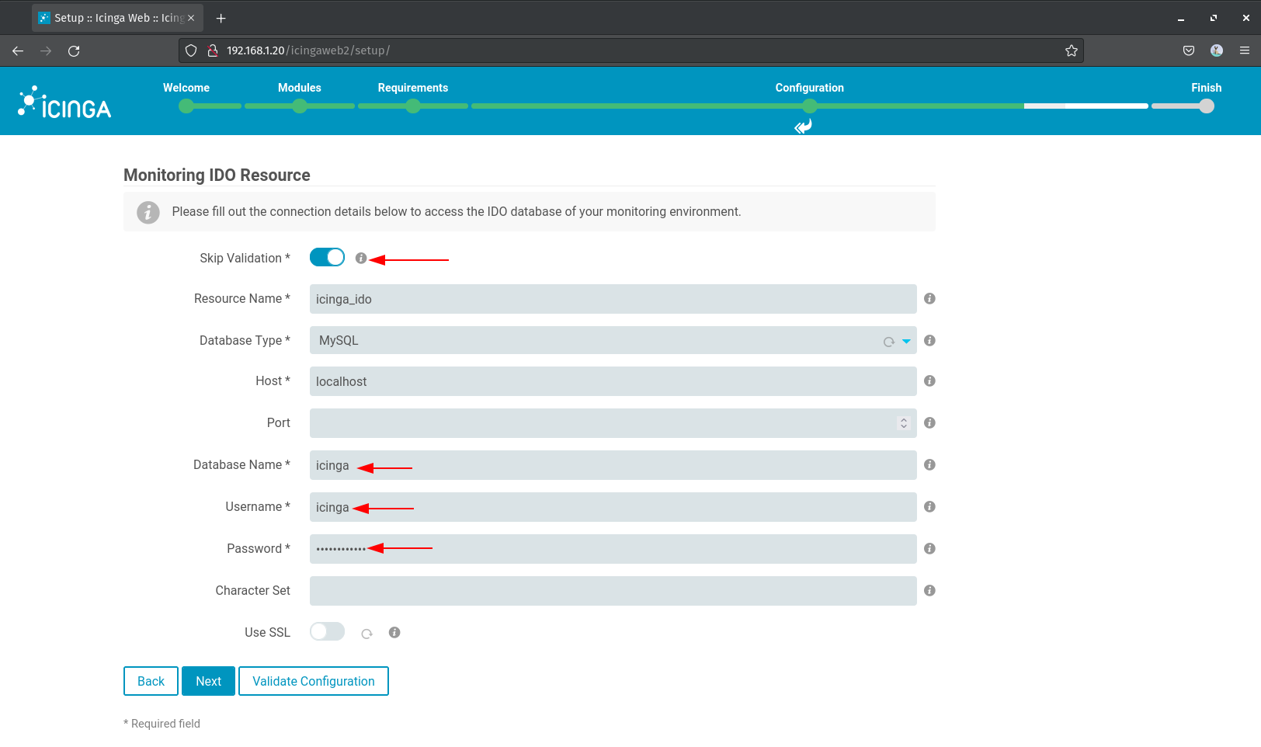Click the Host input field
Image resolution: width=1261 pixels, height=747 pixels.
[x=613, y=381]
